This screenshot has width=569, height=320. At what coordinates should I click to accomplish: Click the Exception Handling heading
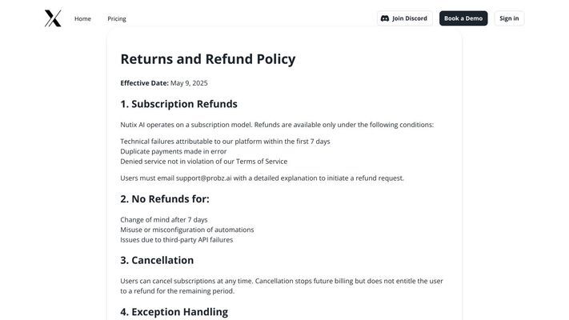(174, 311)
